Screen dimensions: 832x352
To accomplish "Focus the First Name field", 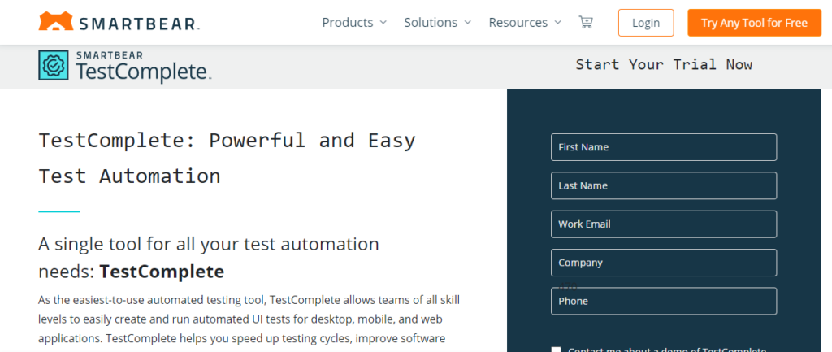I will tap(664, 147).
